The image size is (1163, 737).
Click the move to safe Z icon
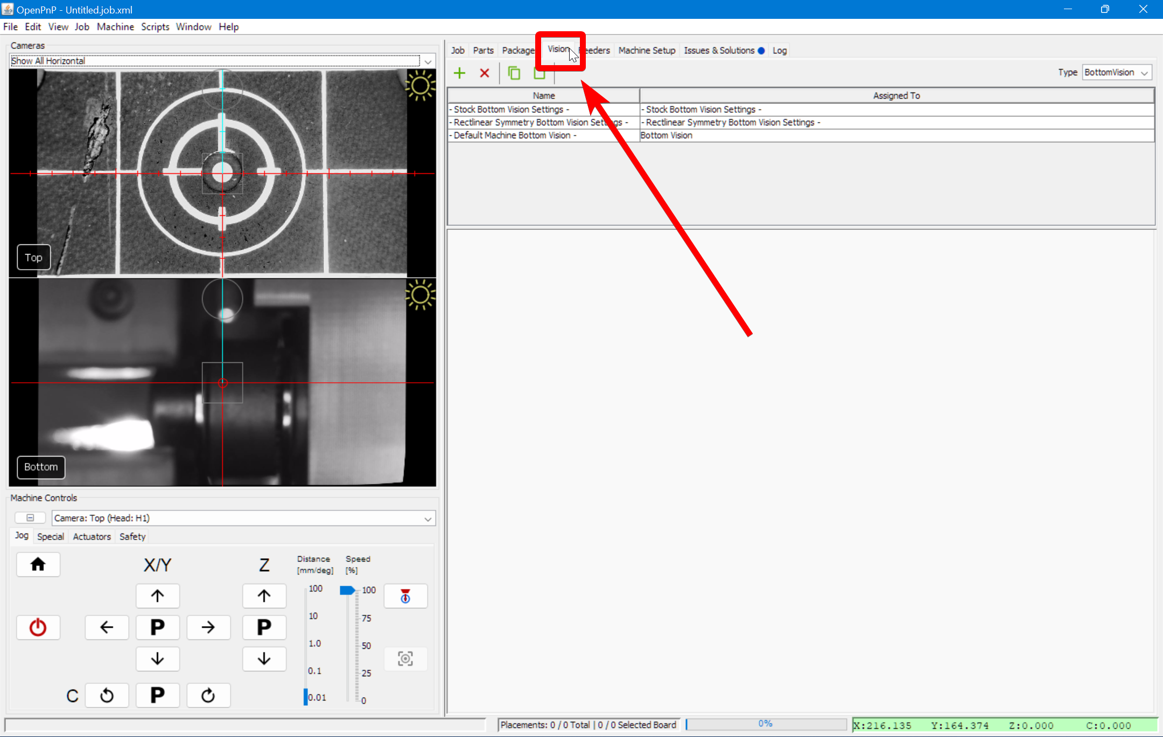coord(405,596)
